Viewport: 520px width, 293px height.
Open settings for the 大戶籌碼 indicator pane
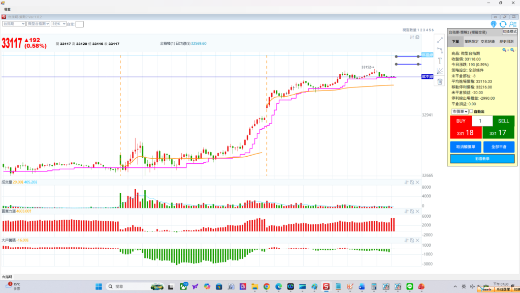pyautogui.click(x=407, y=240)
